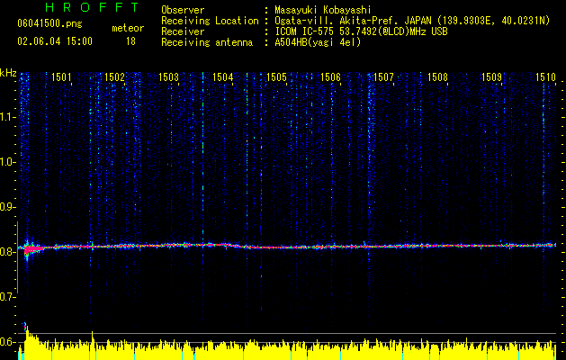Click the meteor count 18
Image resolution: width=566 pixels, height=360 pixels.
130,41
